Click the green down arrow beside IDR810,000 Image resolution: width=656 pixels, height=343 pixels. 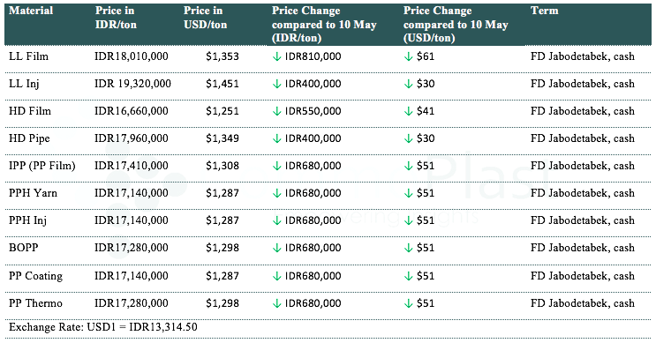[x=276, y=56]
